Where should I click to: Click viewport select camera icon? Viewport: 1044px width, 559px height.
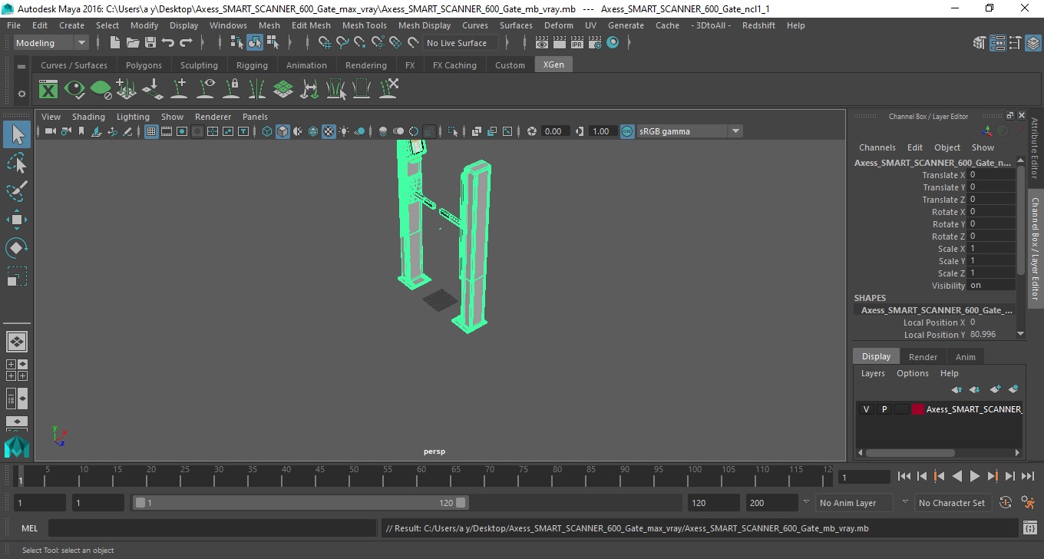pos(50,131)
